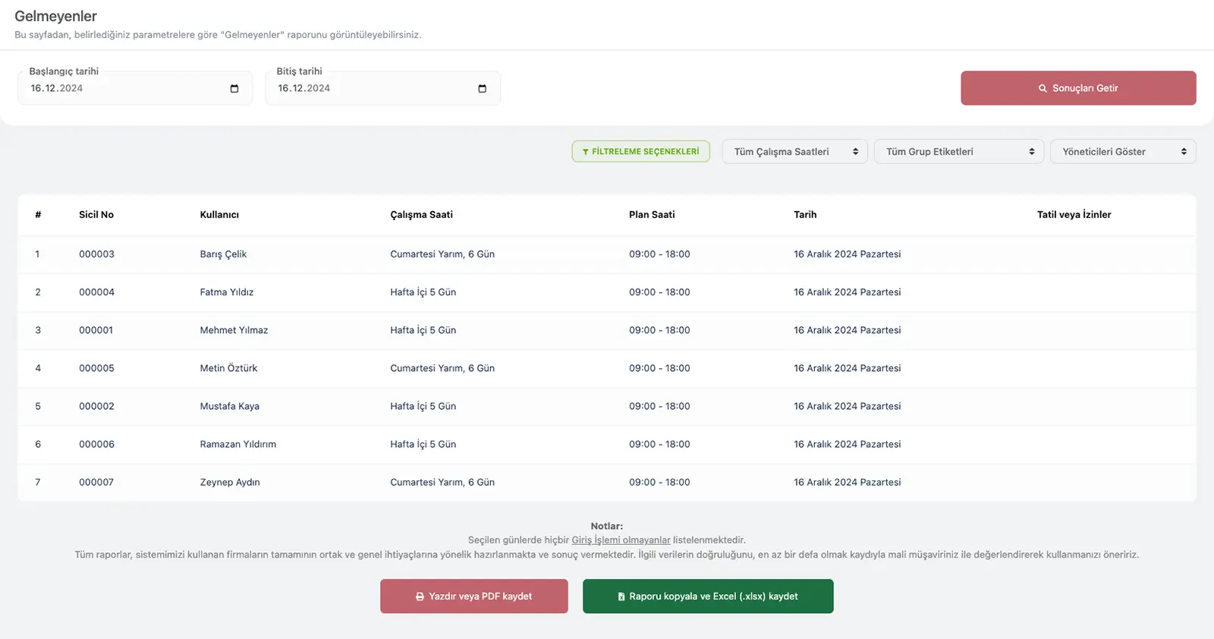The image size is (1214, 639).
Task: Click Raporu kopyala ve Excel kaydet button
Action: (707, 597)
